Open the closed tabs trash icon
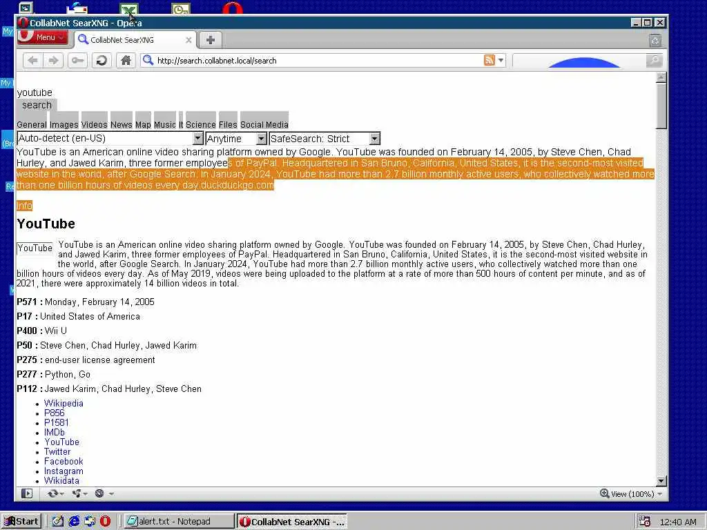Viewport: 707px width, 530px height. (655, 41)
